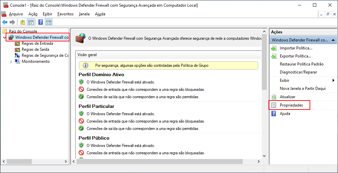This screenshot has width=338, height=173.
Task: Click center pane scroll down arrow
Action: 264,156
